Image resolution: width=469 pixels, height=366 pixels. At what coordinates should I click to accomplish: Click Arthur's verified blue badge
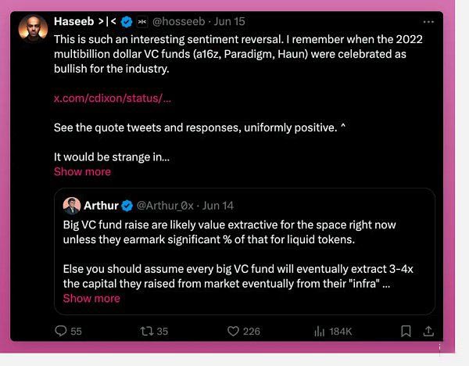pos(127,206)
